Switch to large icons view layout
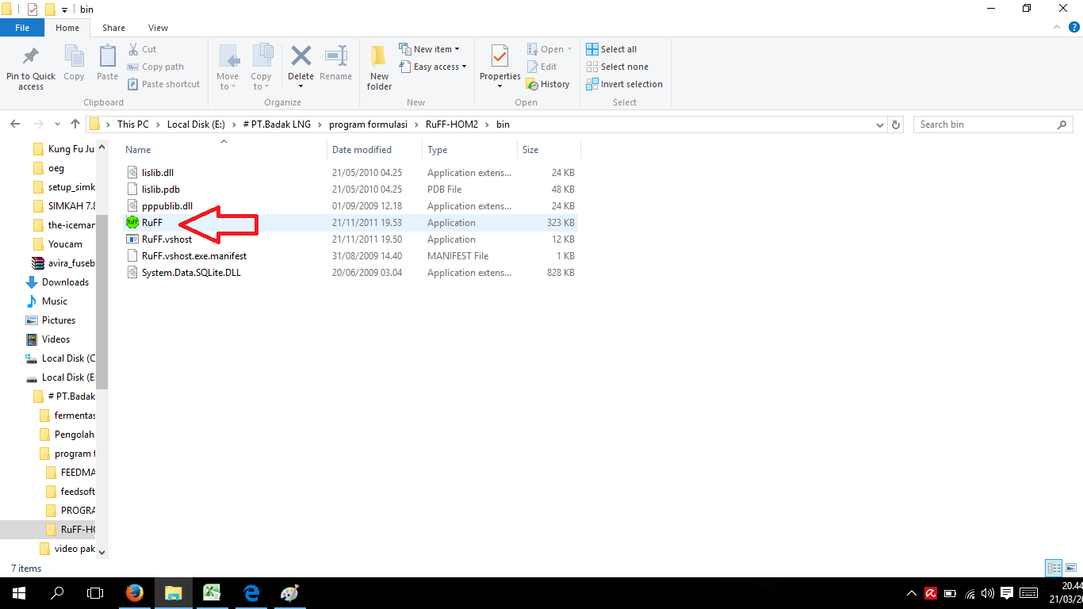Image resolution: width=1083 pixels, height=609 pixels. tap(1071, 568)
